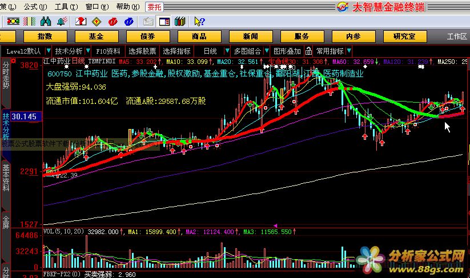Expand the 多图组合 dropdown arrow
Image resolution: width=470 pixels, height=278 pixels.
pos(267,51)
